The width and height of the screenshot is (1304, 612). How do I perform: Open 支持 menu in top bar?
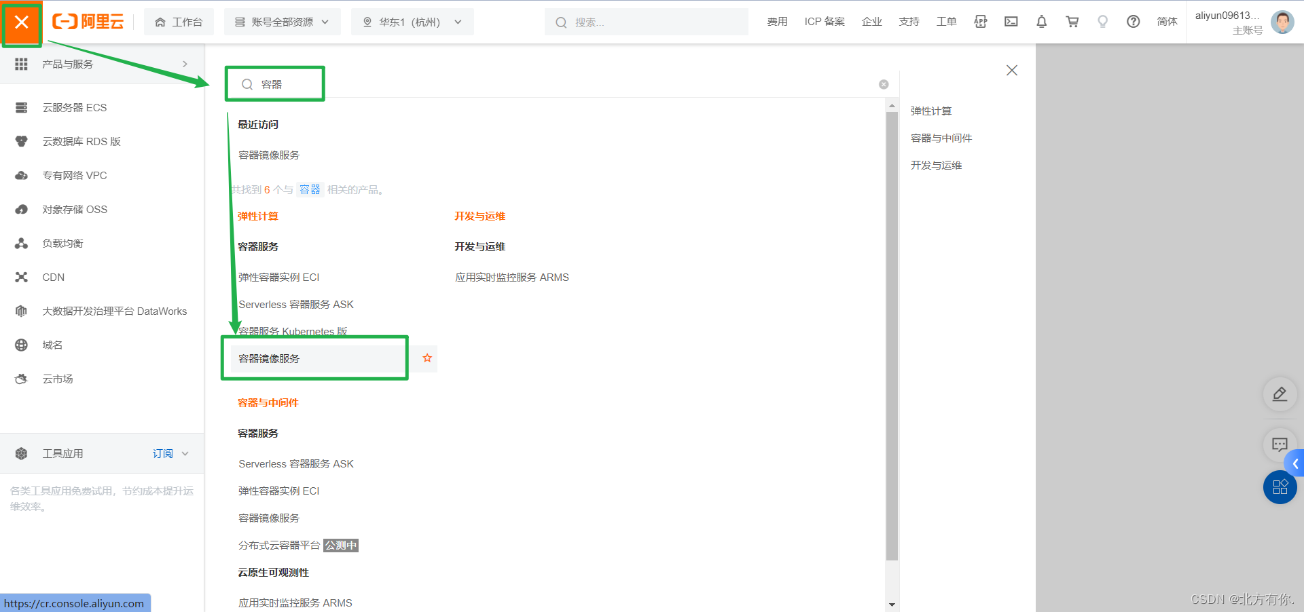(909, 22)
